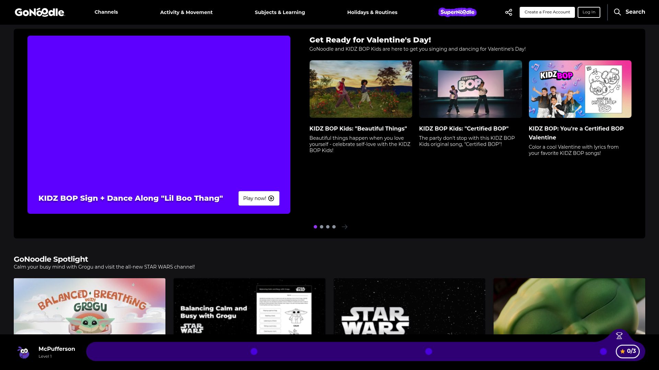Click the Create a Free Account button
Screen dimensions: 659x370
pyautogui.click(x=547, y=12)
